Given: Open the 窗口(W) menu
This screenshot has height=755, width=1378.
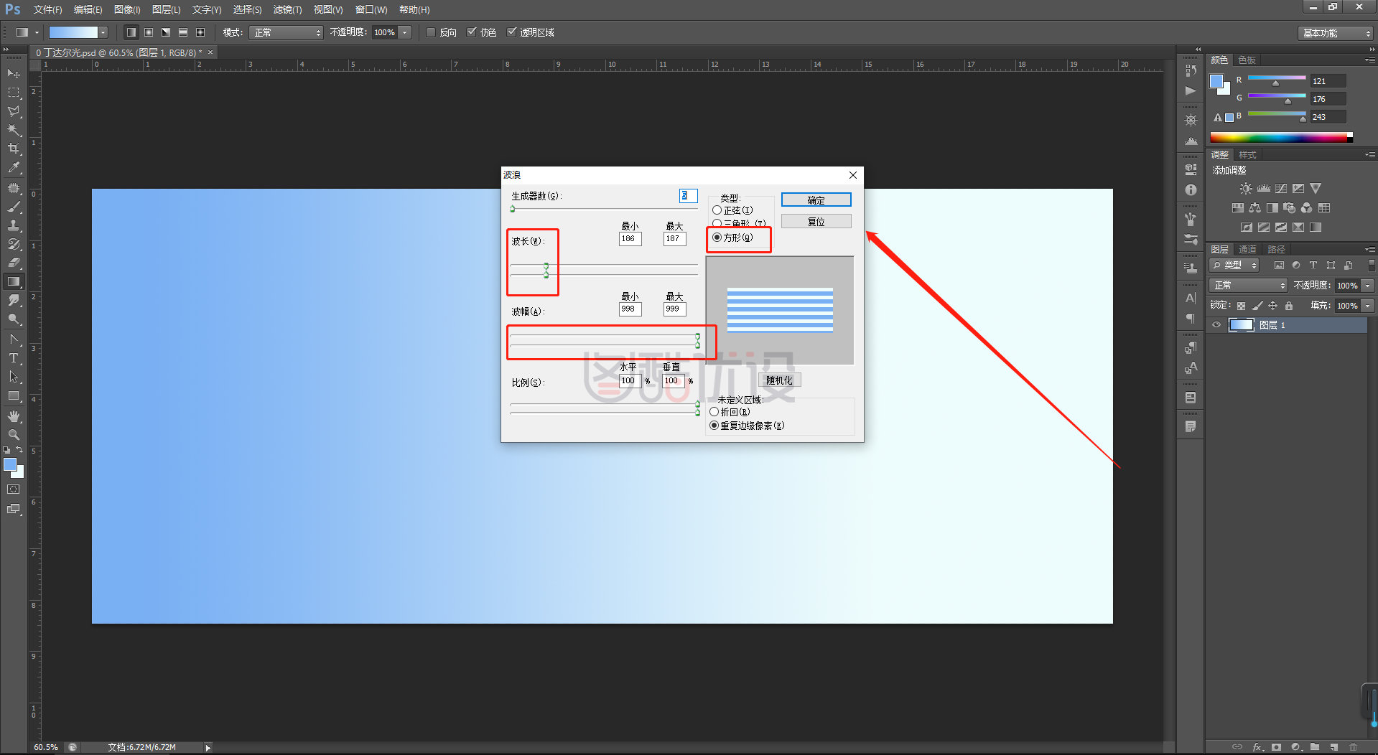Looking at the screenshot, I should [371, 10].
